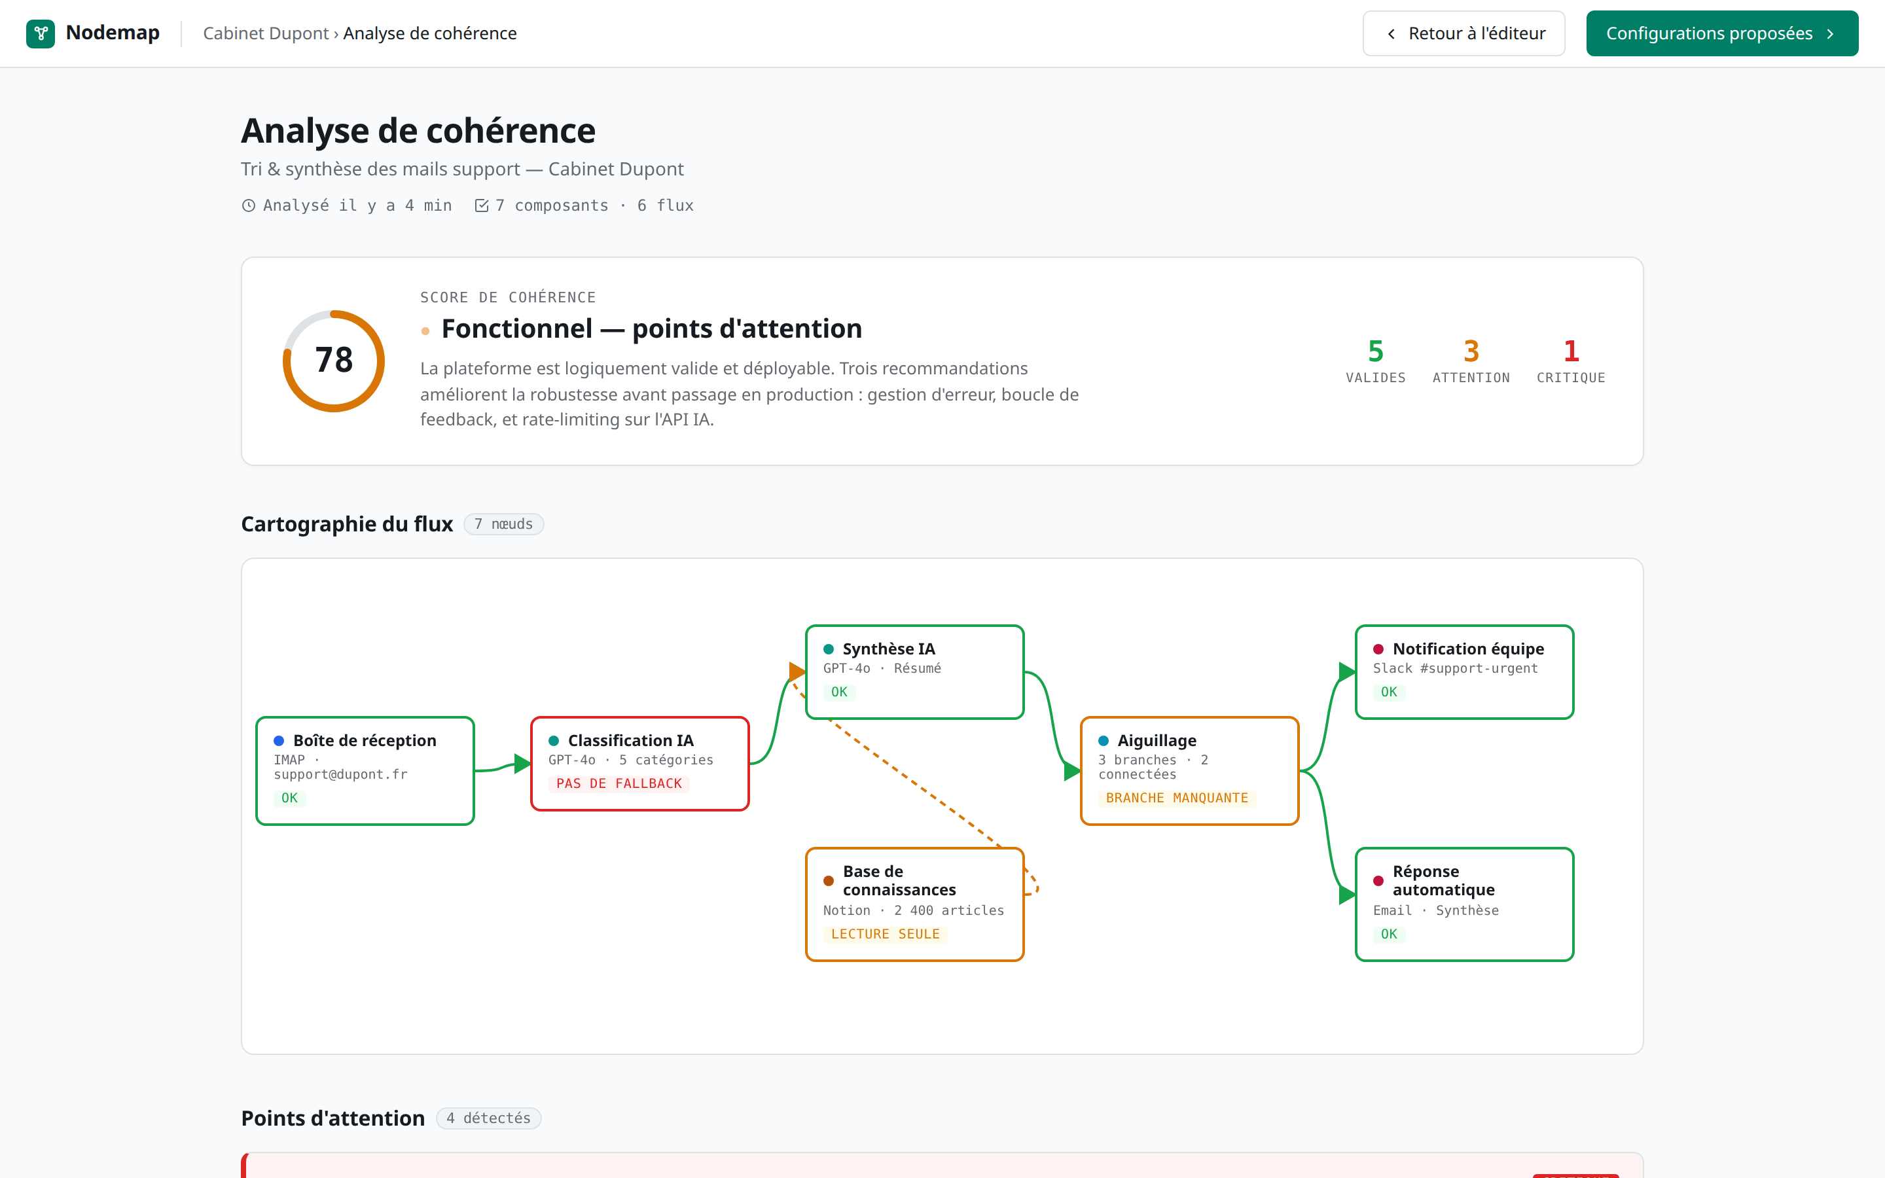
Task: Click the Nodemap brand name
Action: pos(112,33)
